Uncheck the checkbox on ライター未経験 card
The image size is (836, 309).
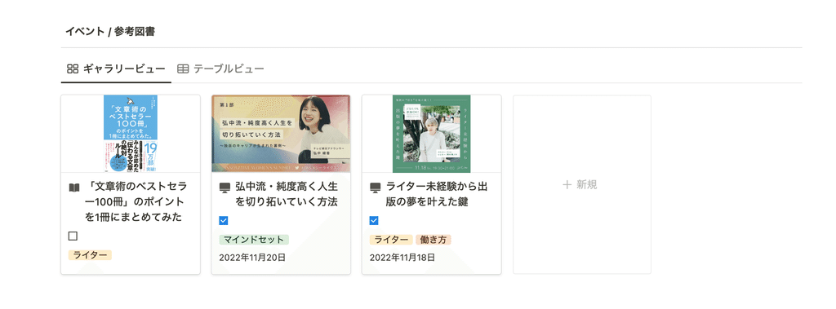pyautogui.click(x=374, y=221)
